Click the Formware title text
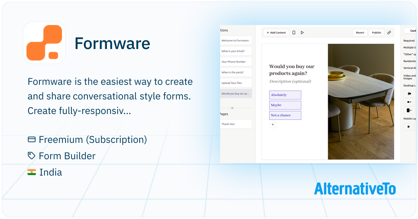The image size is (418, 219). 112,43
